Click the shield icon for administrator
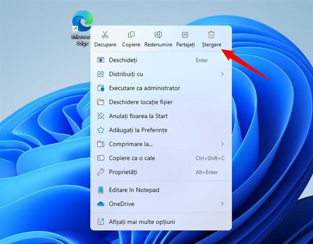The width and height of the screenshot is (313, 244). (x=100, y=88)
